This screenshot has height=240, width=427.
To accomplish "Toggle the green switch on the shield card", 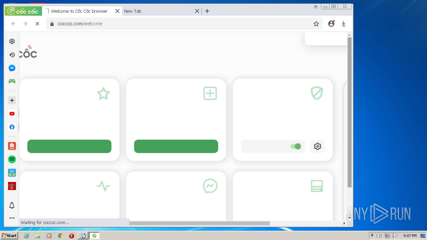I will [296, 146].
